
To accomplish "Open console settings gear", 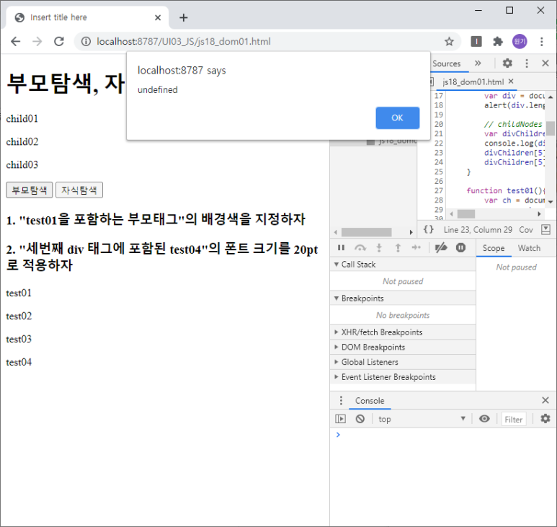I will click(x=545, y=419).
